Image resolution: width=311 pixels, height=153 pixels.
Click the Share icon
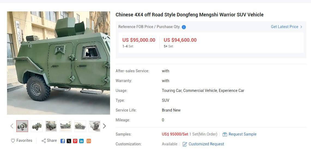44,141
